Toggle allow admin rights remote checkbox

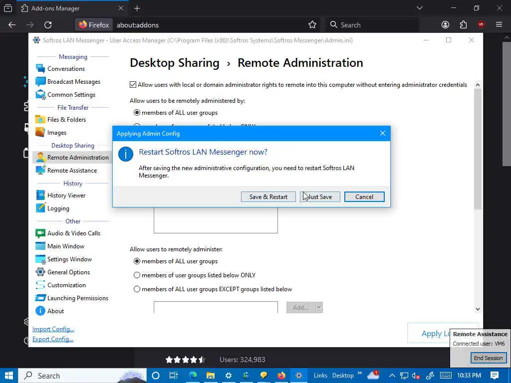(133, 85)
